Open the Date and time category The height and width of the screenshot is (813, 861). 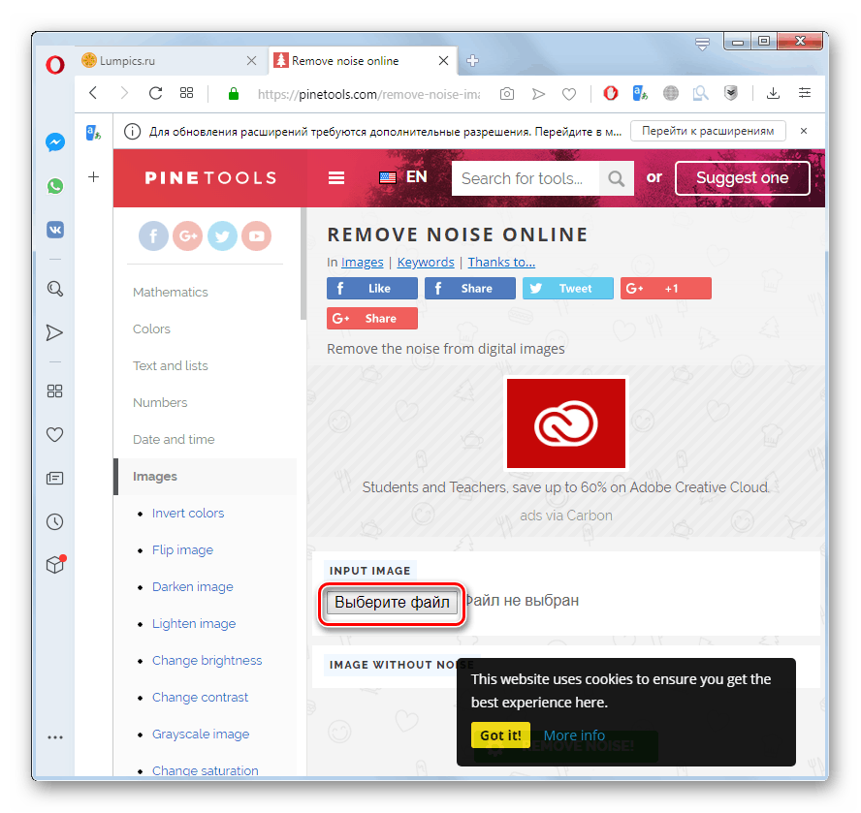[174, 440]
